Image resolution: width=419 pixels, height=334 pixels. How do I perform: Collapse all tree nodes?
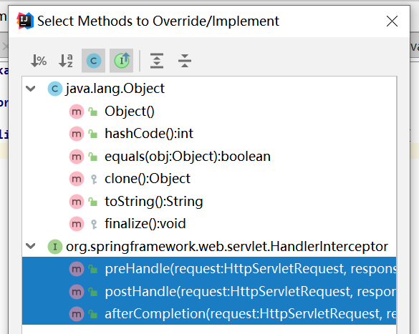click(x=185, y=61)
